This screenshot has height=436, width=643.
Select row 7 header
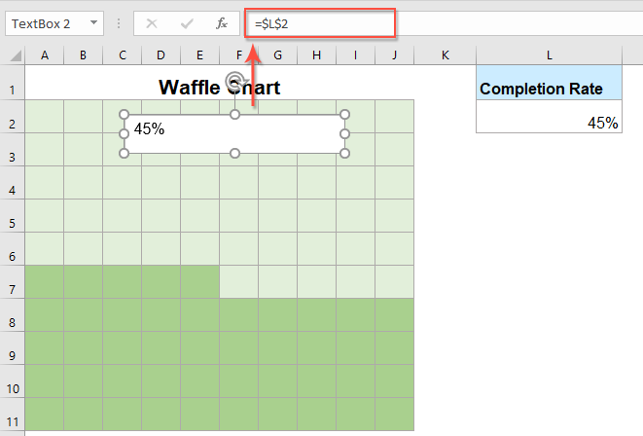click(12, 282)
